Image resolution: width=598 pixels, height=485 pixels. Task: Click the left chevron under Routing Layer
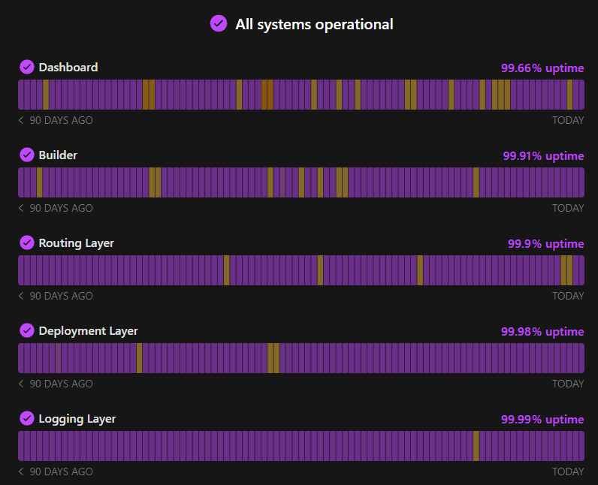21,296
